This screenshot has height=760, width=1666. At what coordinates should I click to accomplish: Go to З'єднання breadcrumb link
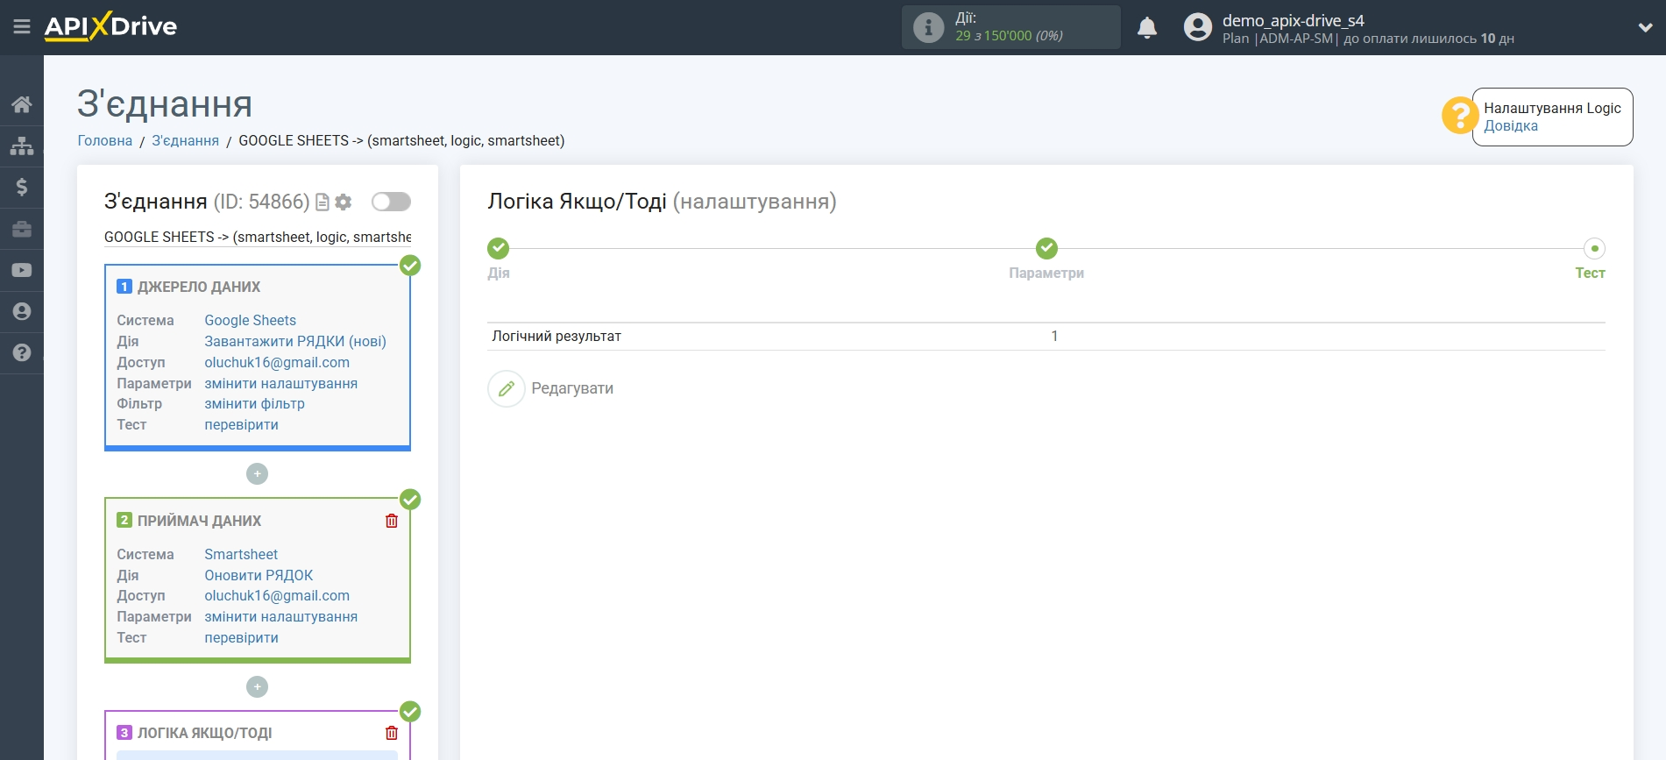point(185,140)
